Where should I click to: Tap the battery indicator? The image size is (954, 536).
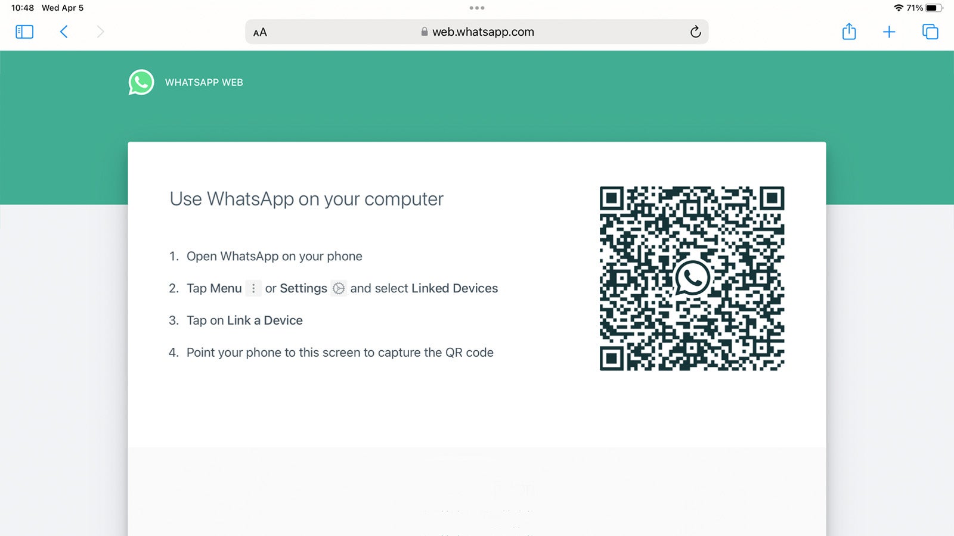pos(934,8)
